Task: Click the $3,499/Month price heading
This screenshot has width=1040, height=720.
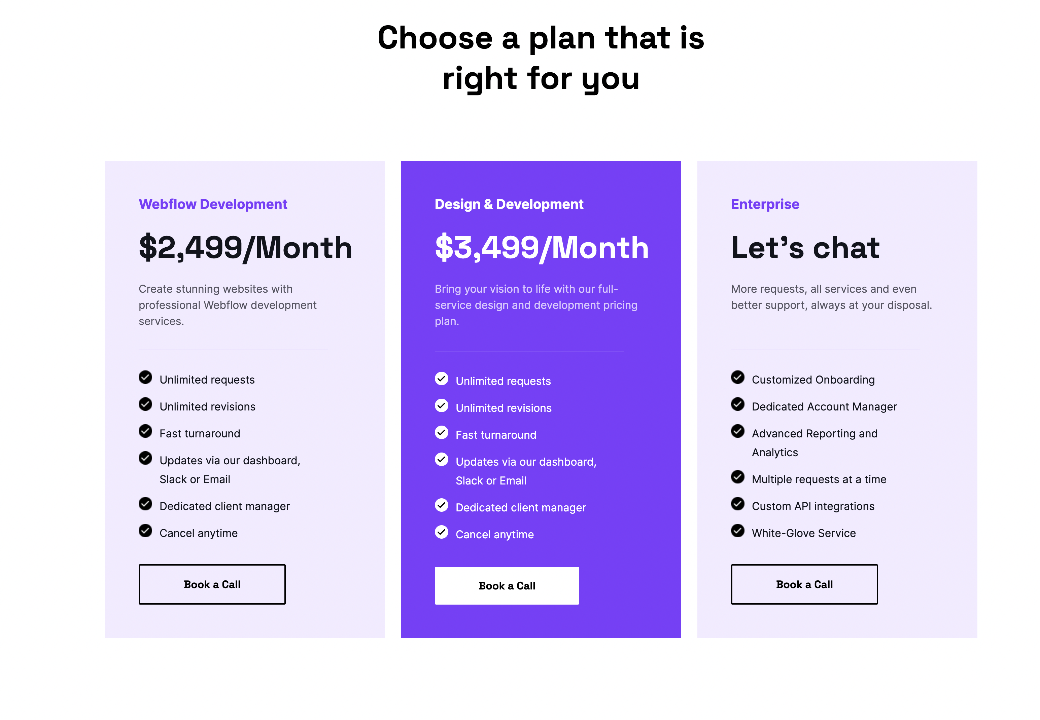Action: tap(542, 248)
